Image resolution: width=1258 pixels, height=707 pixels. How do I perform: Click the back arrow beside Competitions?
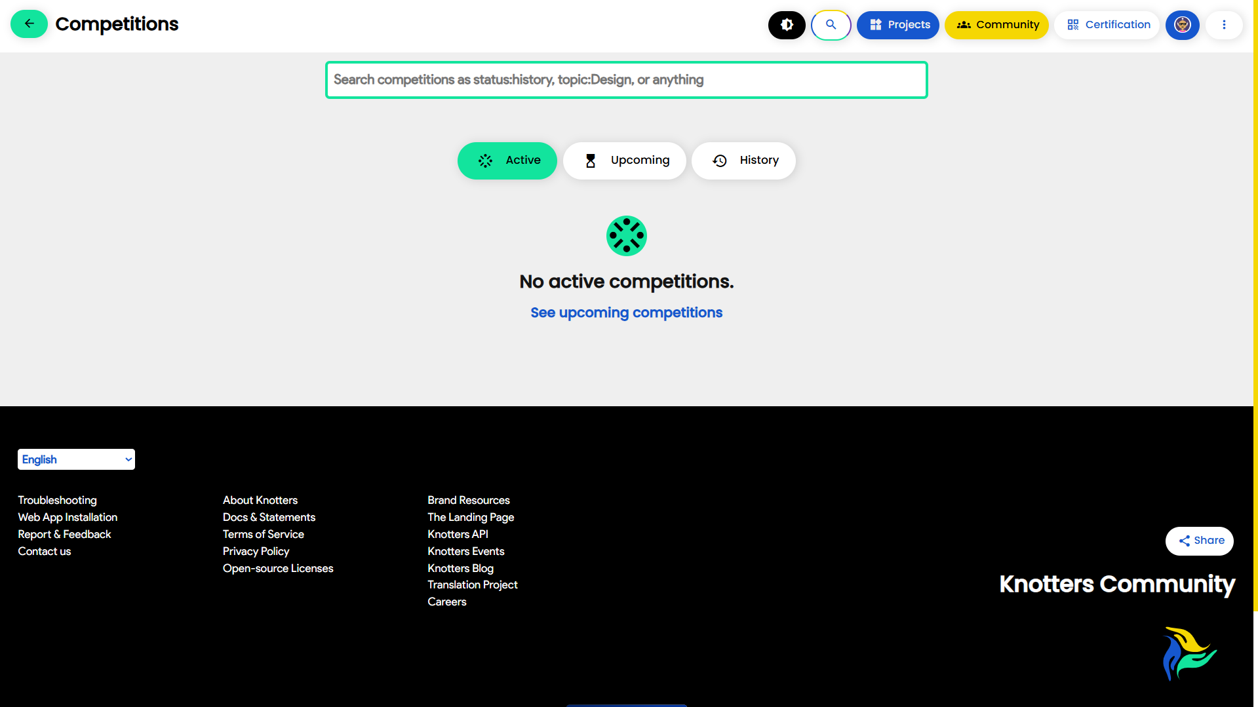[28, 24]
